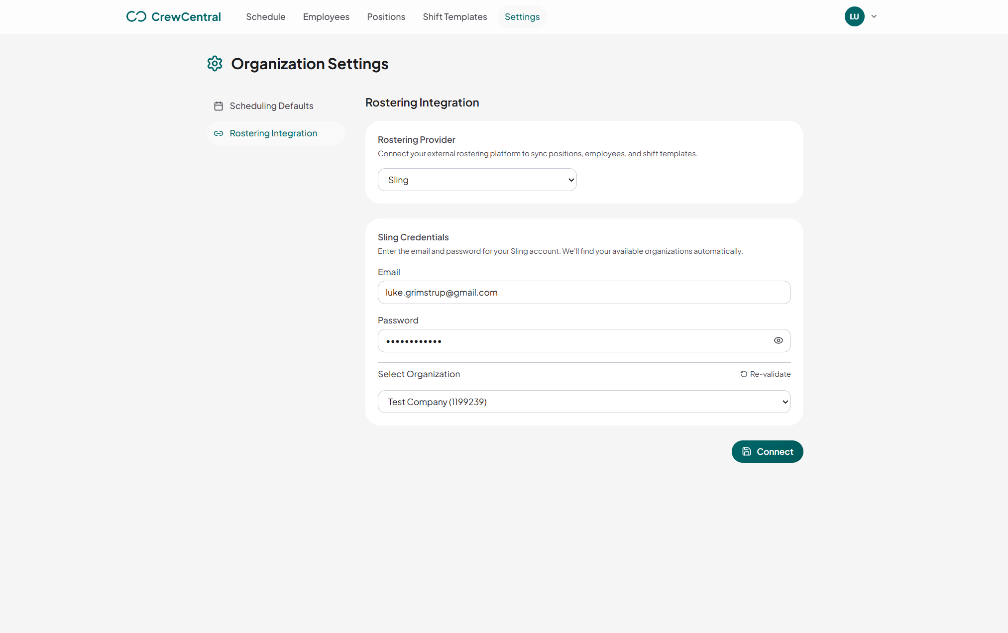
Task: Open the Select Organization dropdown
Action: (583, 402)
